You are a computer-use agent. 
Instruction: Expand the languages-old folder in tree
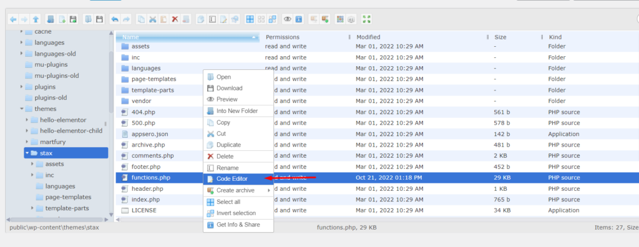tap(21, 54)
